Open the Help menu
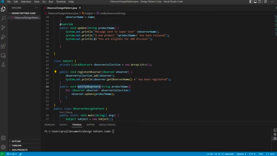This screenshot has width=277, height=156. pyautogui.click(x=71, y=2)
